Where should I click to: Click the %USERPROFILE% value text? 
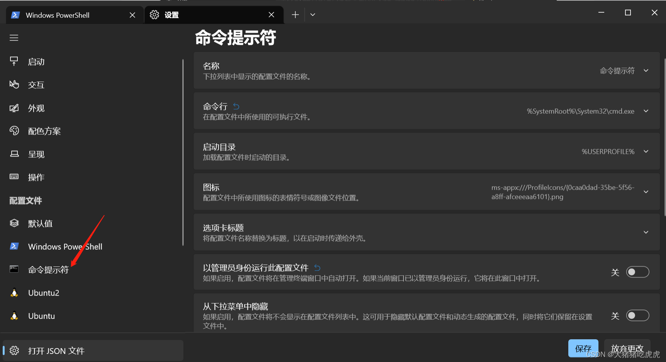[x=608, y=152]
